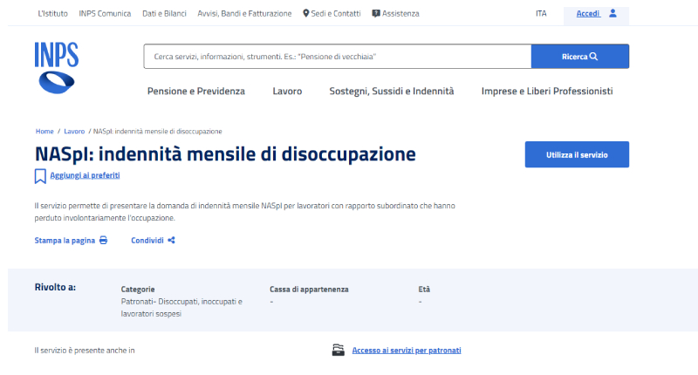
Task: Click the Condividi link
Action: [x=147, y=240]
